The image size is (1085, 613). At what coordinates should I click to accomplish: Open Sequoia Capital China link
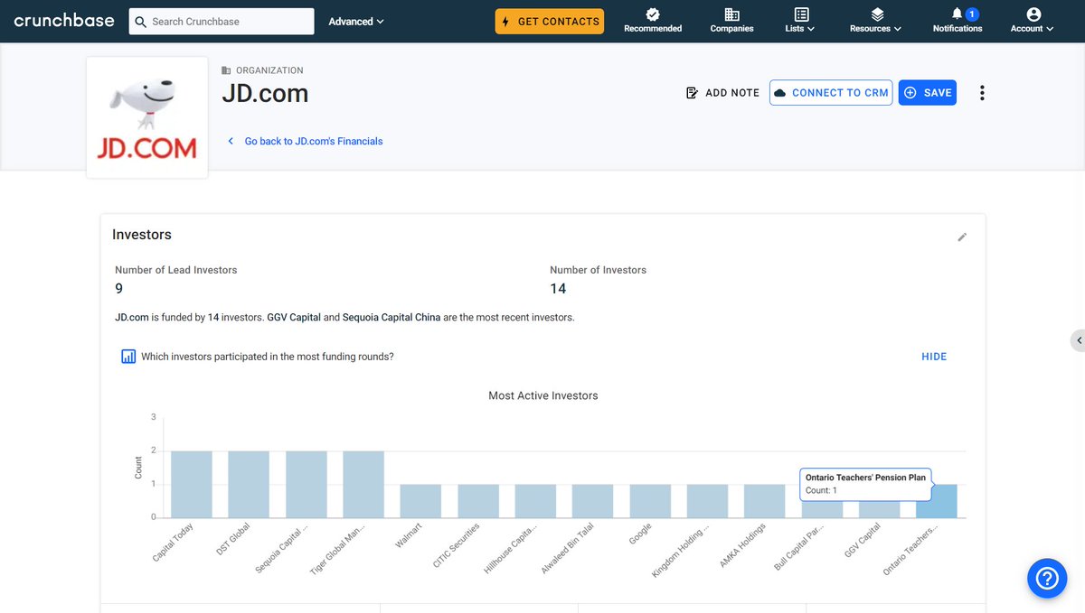tap(392, 318)
